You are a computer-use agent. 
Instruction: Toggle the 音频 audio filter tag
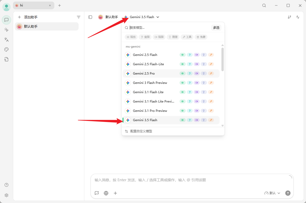[x=145, y=37]
